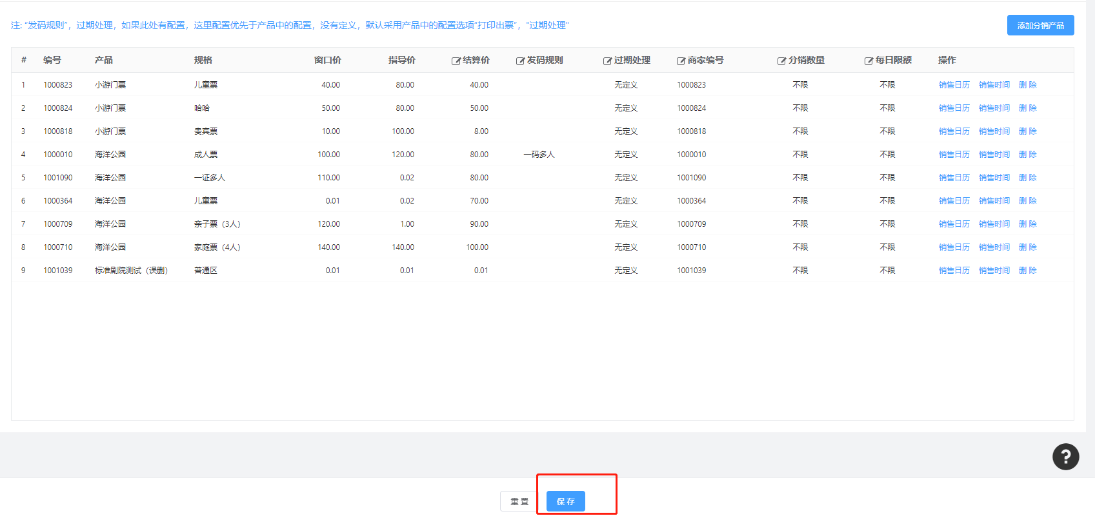Open 销售日历 for product 1000823

coord(954,85)
